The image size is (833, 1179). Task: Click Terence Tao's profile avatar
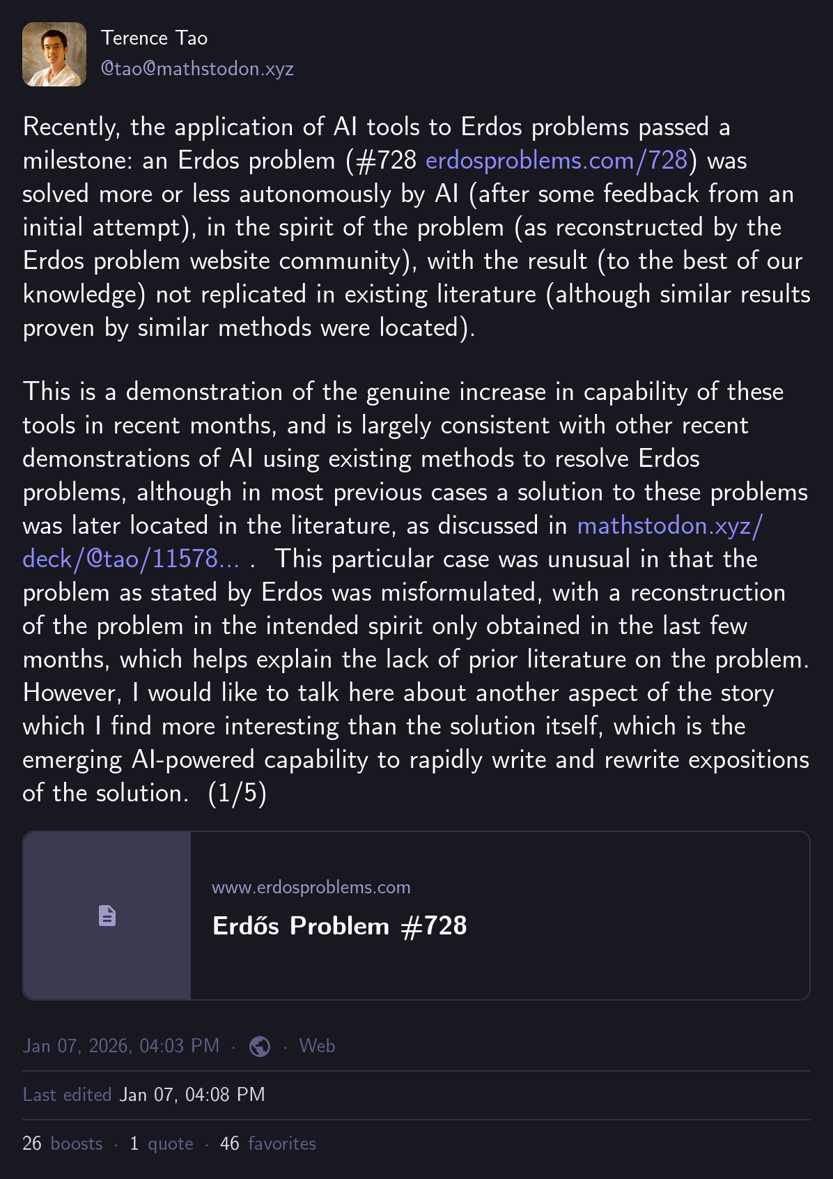tap(54, 54)
